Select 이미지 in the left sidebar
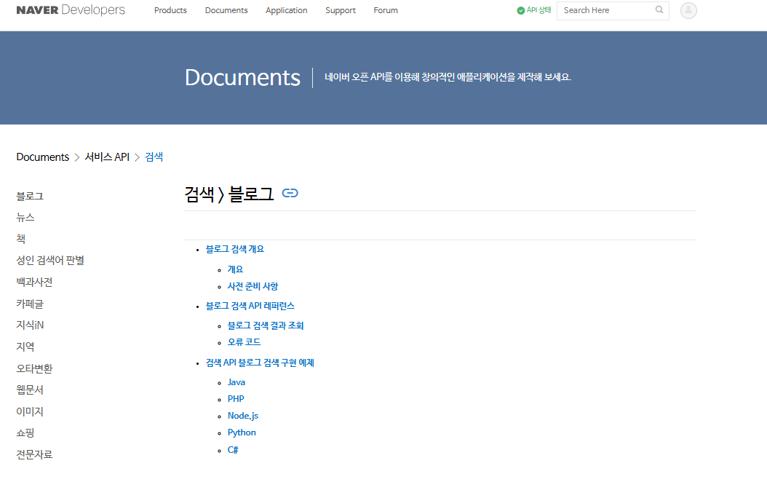Viewport: 767px width, 482px height. point(30,411)
